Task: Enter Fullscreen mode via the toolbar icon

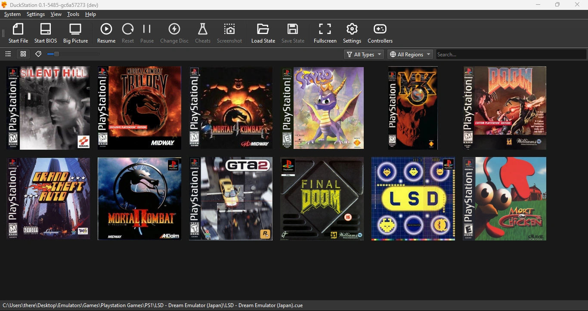Action: point(325,32)
